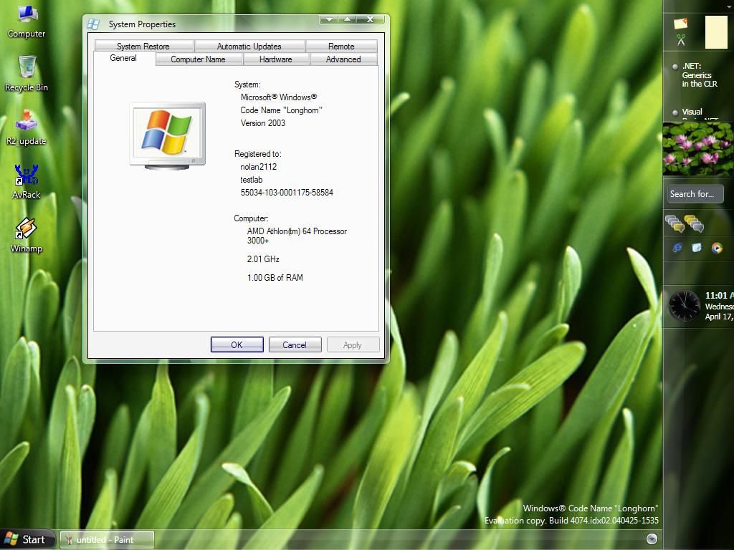Click the Start button
Viewport: 734px width, 550px height.
click(x=28, y=539)
